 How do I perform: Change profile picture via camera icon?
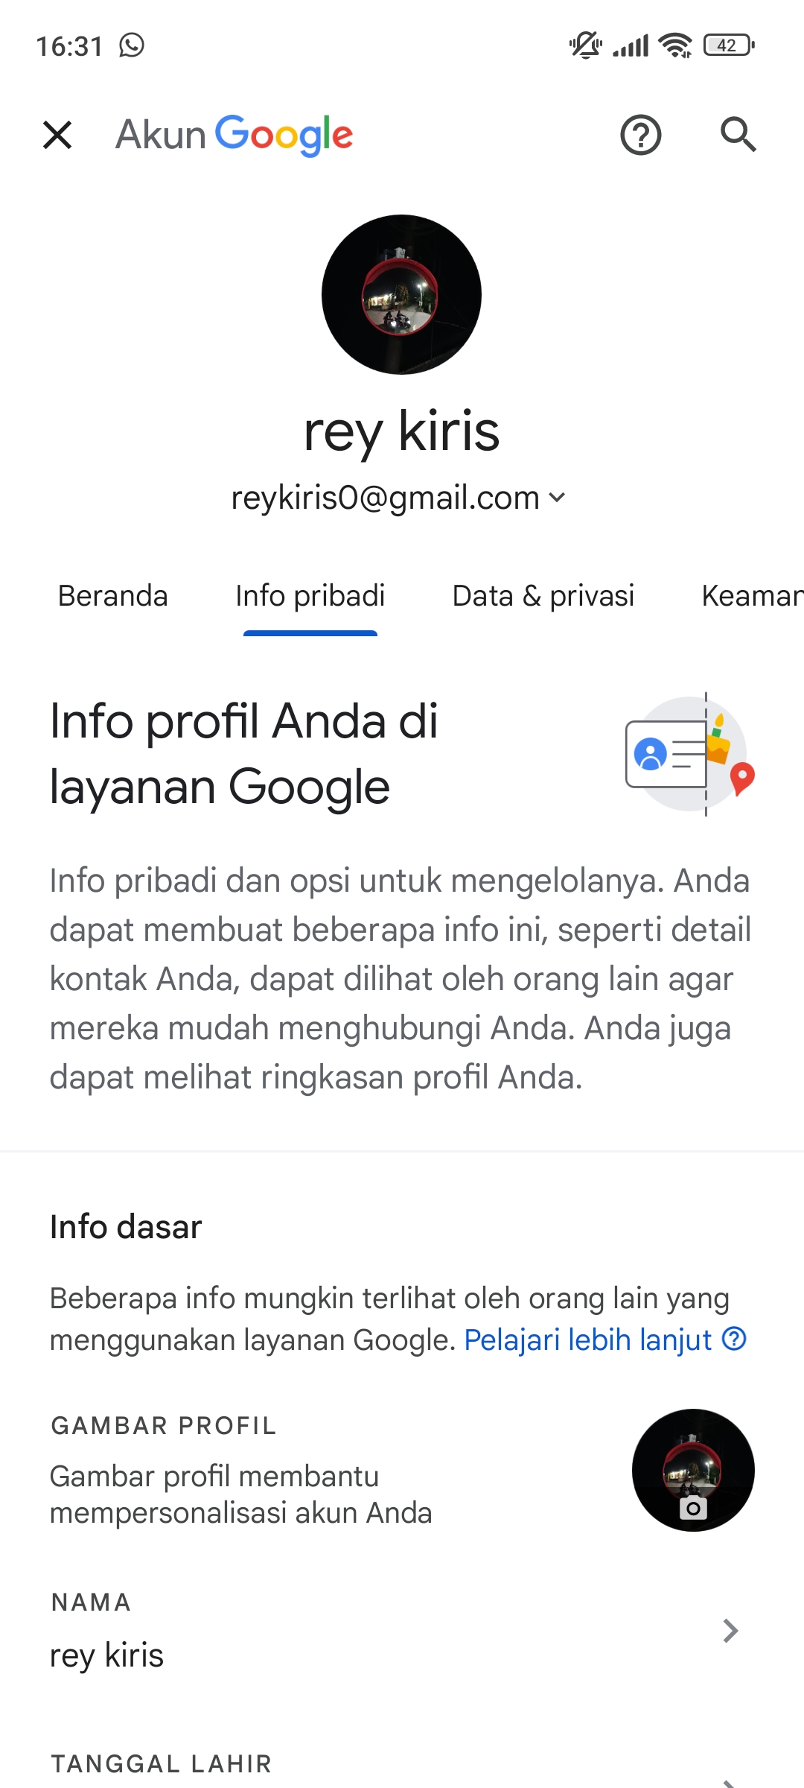click(x=693, y=1509)
